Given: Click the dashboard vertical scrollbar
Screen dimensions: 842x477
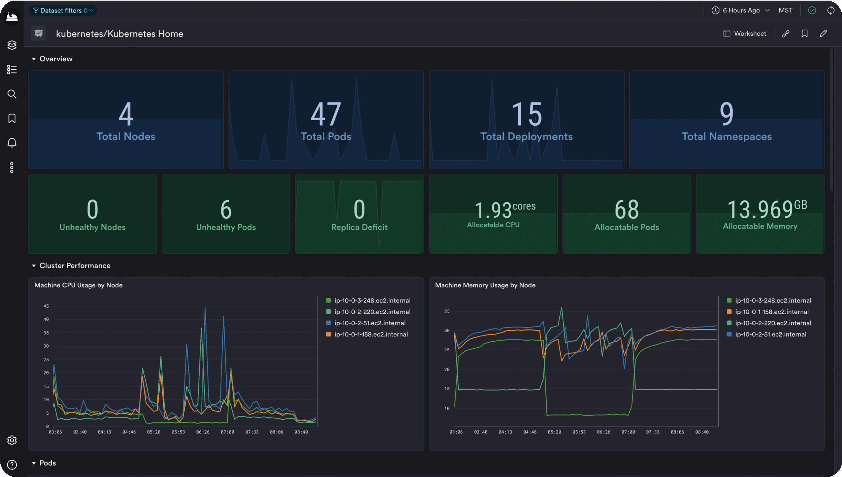Looking at the screenshot, I should coord(832,120).
